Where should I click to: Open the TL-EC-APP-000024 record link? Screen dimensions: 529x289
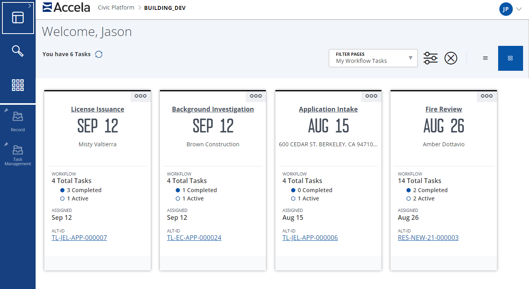194,238
